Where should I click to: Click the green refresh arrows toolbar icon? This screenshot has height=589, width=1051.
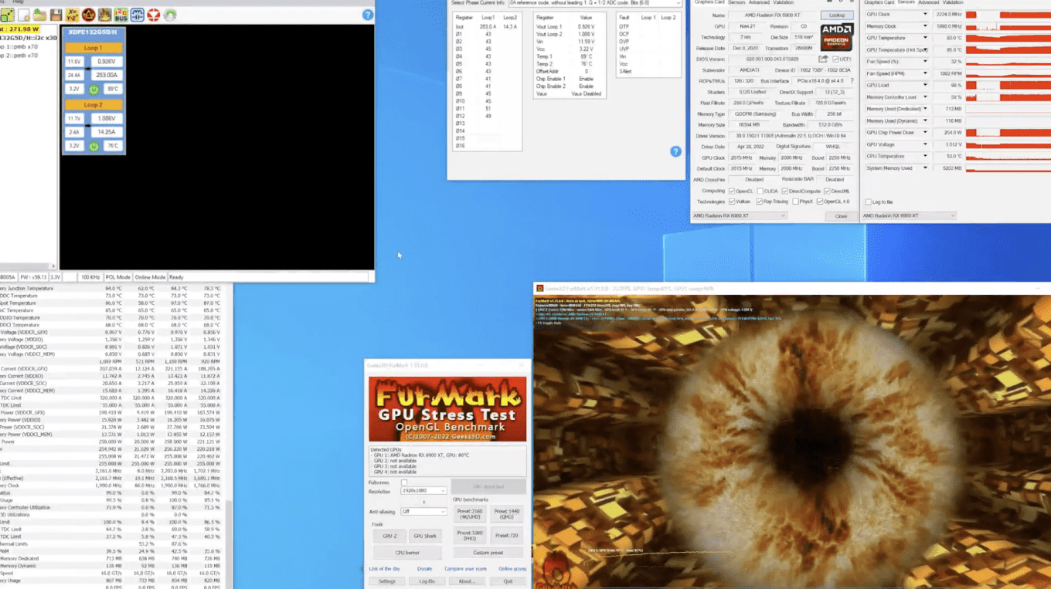pos(170,15)
